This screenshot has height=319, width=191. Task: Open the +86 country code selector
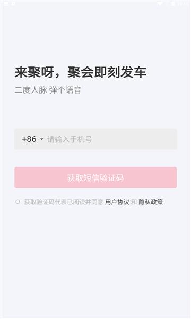[32, 139]
